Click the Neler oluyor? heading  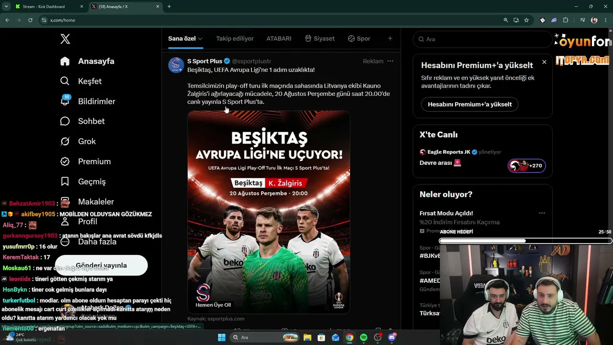click(x=446, y=194)
